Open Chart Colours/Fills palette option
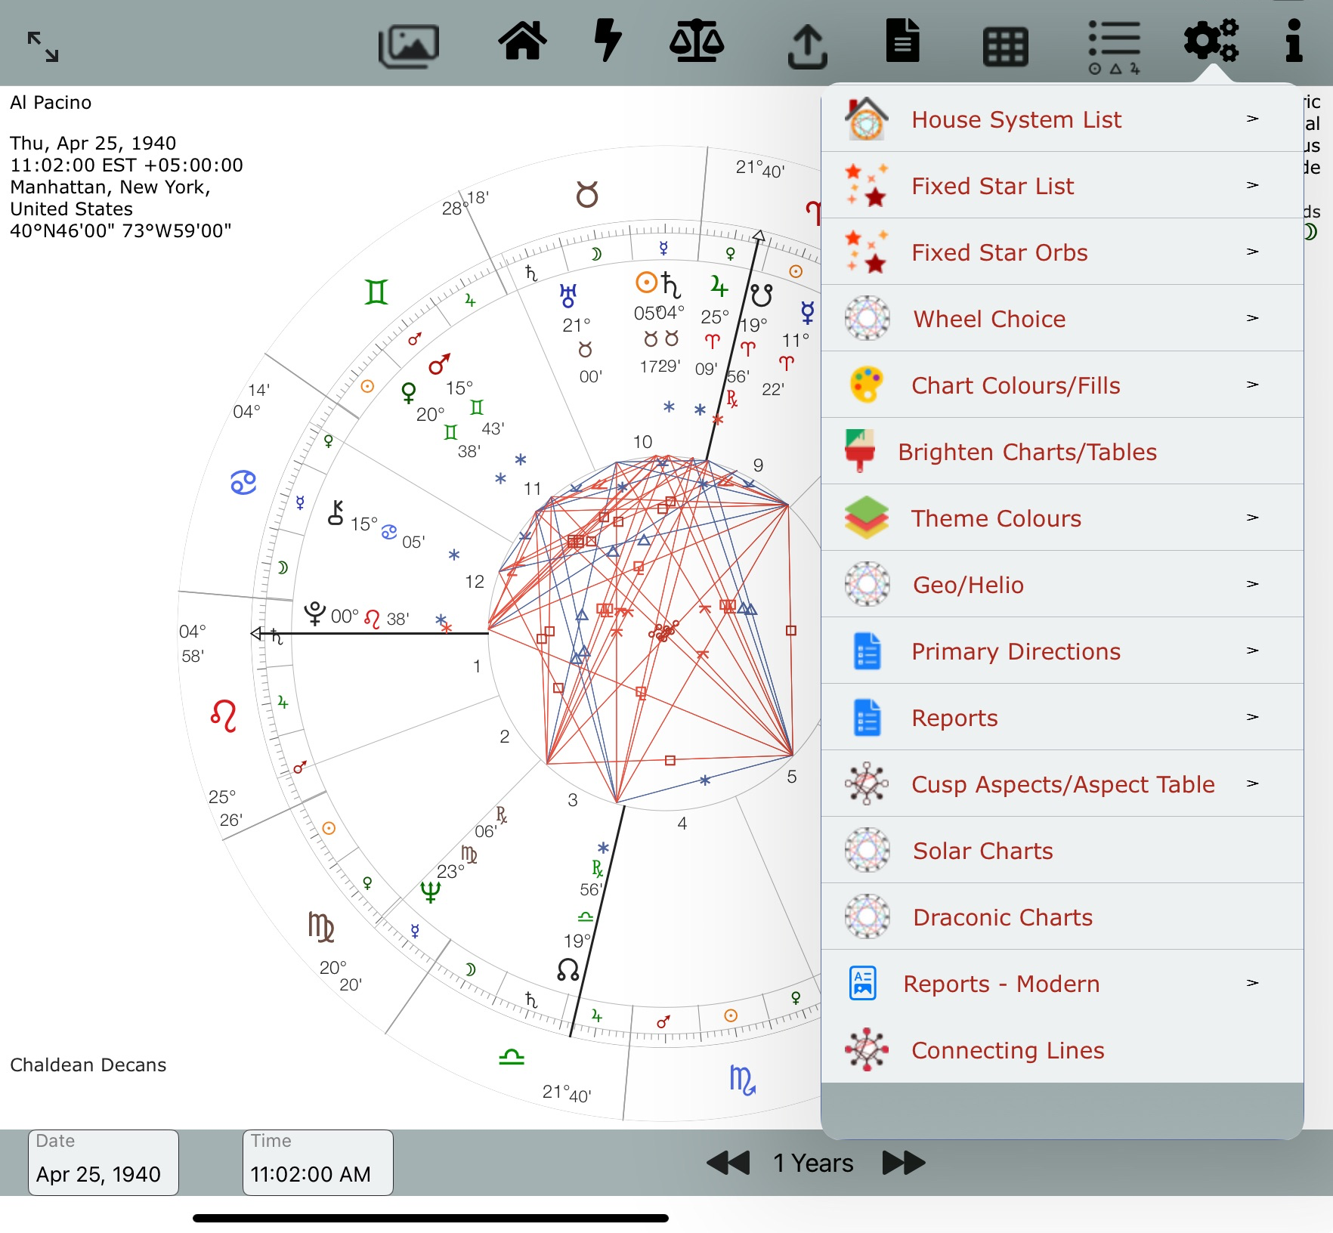The image size is (1333, 1233). [1016, 385]
